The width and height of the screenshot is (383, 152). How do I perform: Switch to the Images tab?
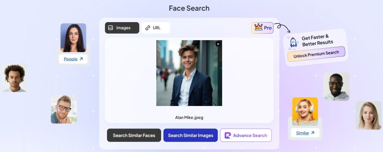(122, 28)
